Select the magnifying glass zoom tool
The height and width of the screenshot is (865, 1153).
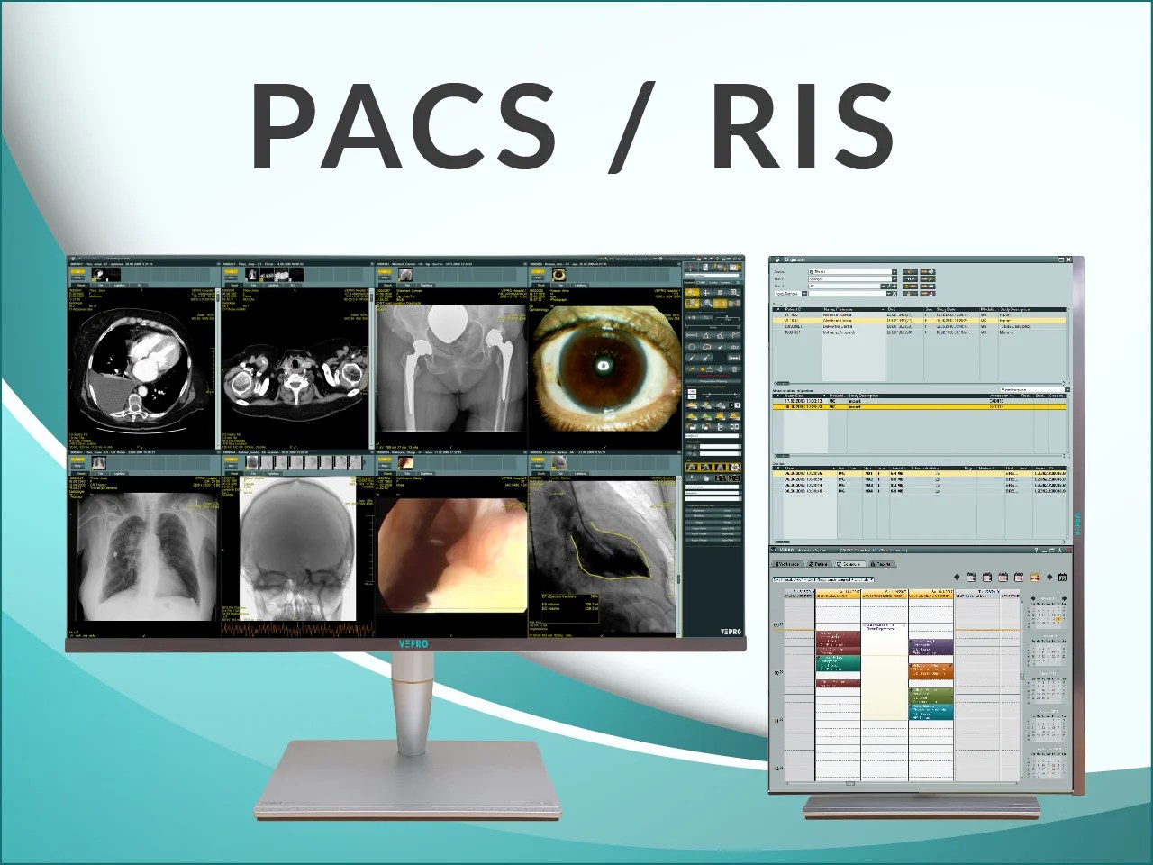pyautogui.click(x=708, y=304)
